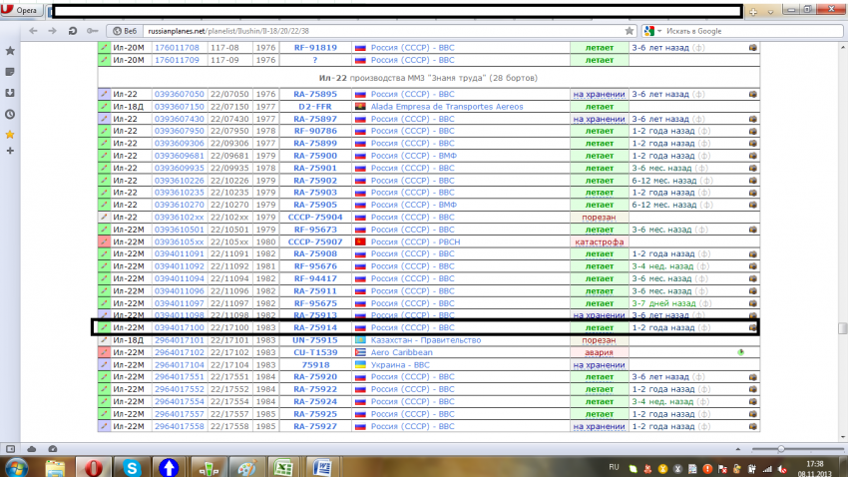This screenshot has height=477, width=848.
Task: Click the RU language indicator in the tray
Action: coord(614,466)
